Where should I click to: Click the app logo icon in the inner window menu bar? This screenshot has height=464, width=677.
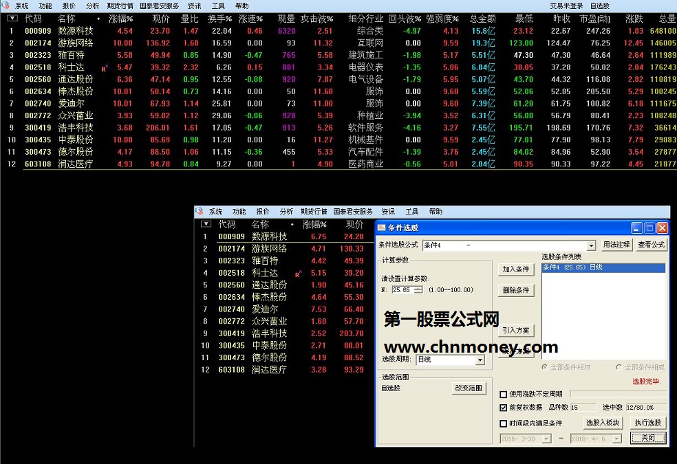pos(199,211)
